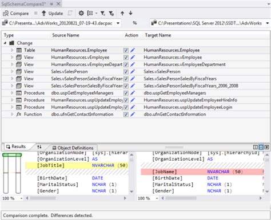
Task: Click the Update target button
Action: [52, 13]
